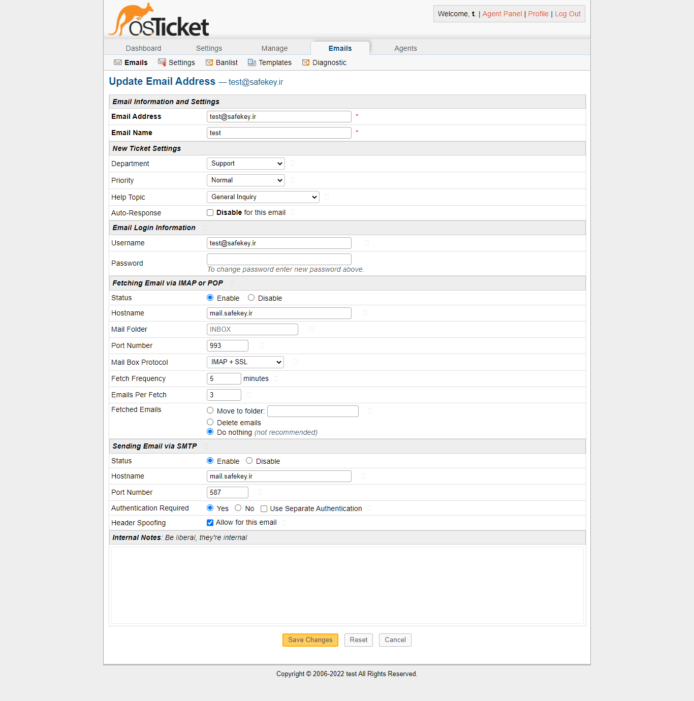Click the Log Out link

point(567,14)
